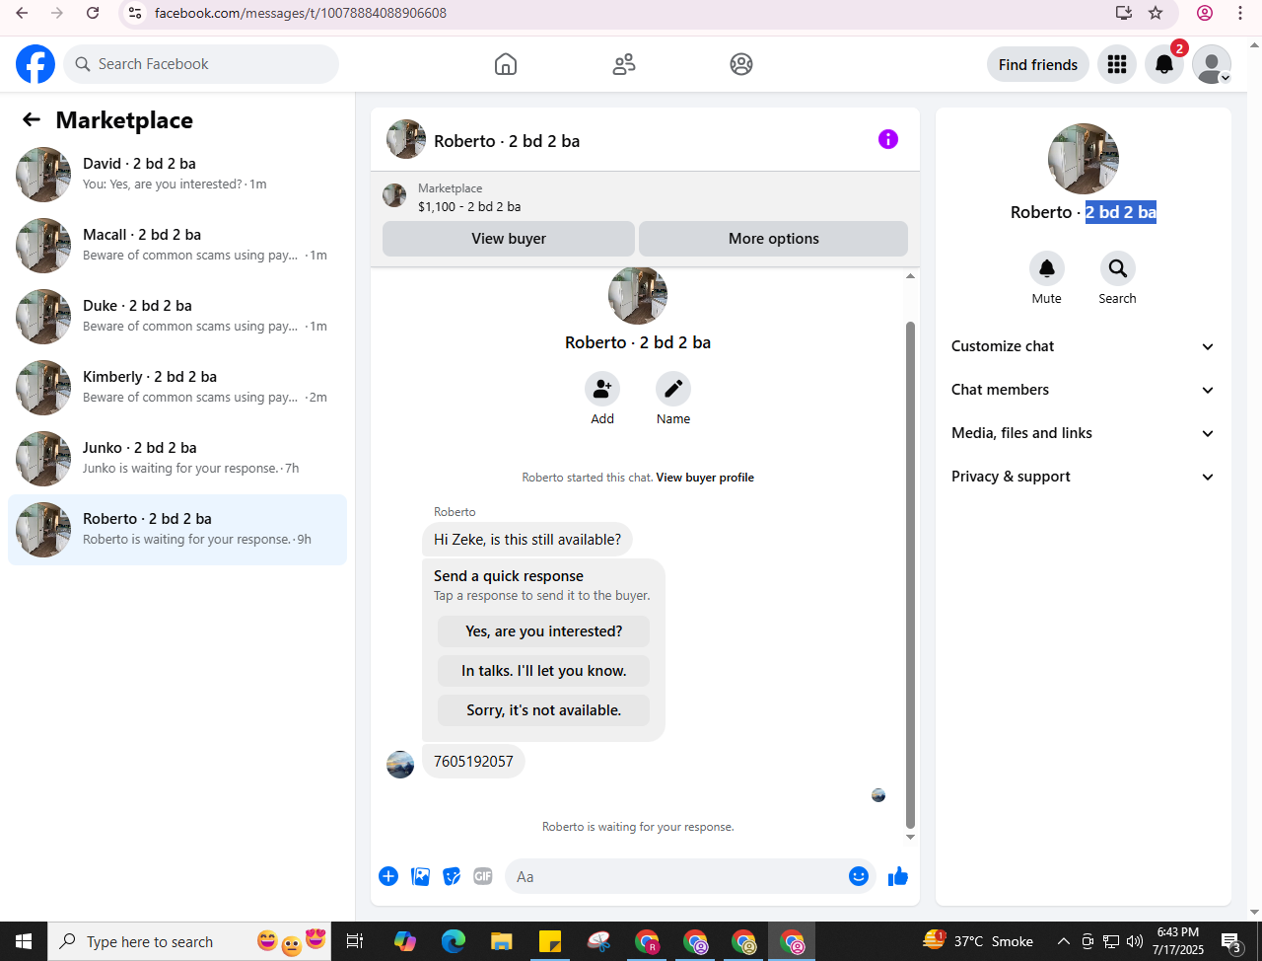Screen dimensions: 1262x961
Task: Open Macall's 2 bd 2 ba conversation
Action: 177,246
